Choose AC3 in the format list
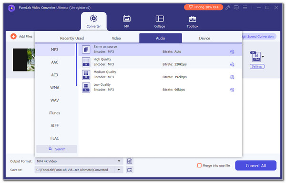This screenshot has height=183, width=286. (x=55, y=75)
